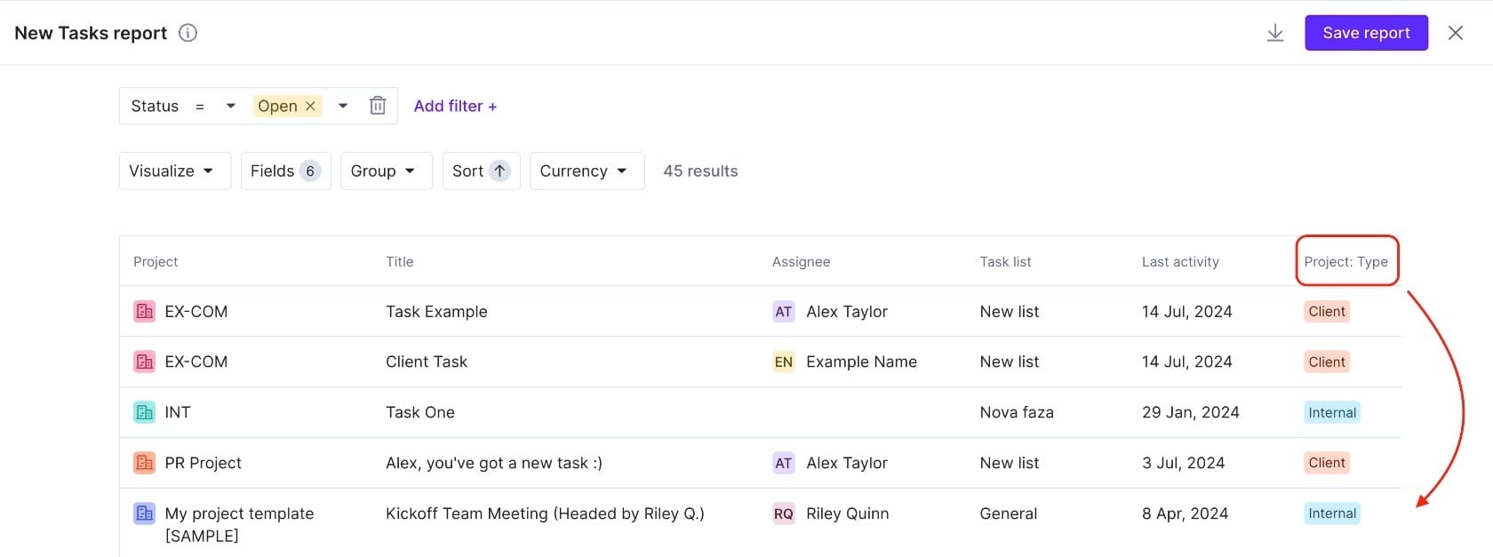
Task: Click the 8 Apr, 2024 date cell
Action: [x=1186, y=513]
